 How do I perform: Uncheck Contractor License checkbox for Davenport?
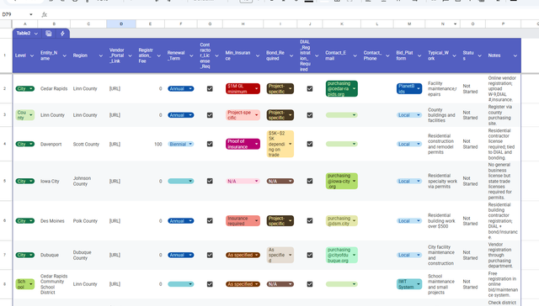click(x=210, y=144)
